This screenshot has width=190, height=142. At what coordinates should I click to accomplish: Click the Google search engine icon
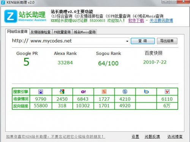point(62,92)
